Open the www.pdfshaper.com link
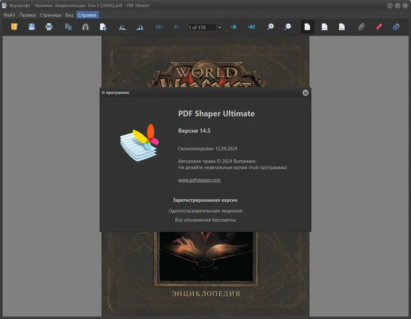 click(199, 180)
